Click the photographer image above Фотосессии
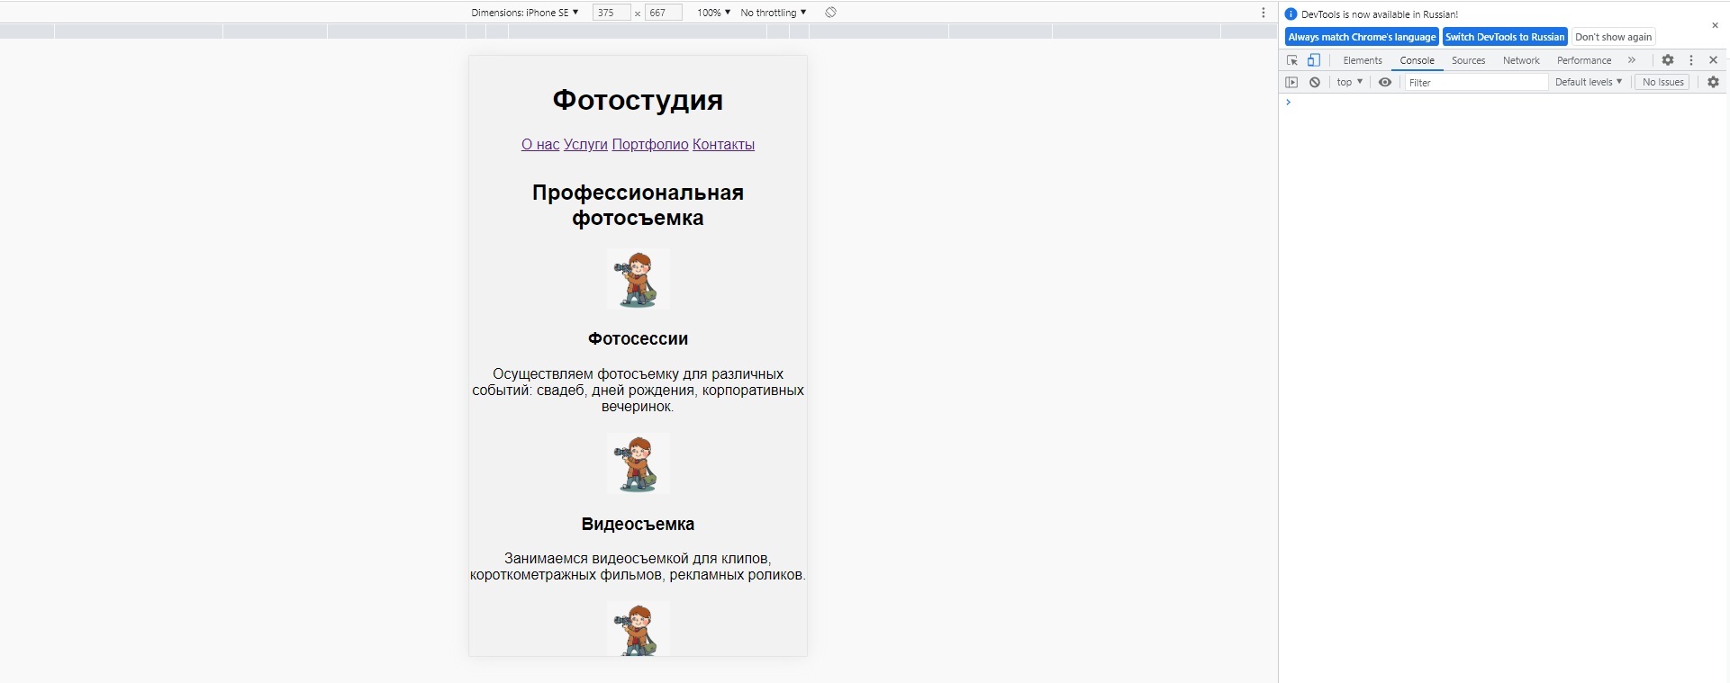1730x683 pixels. click(639, 279)
